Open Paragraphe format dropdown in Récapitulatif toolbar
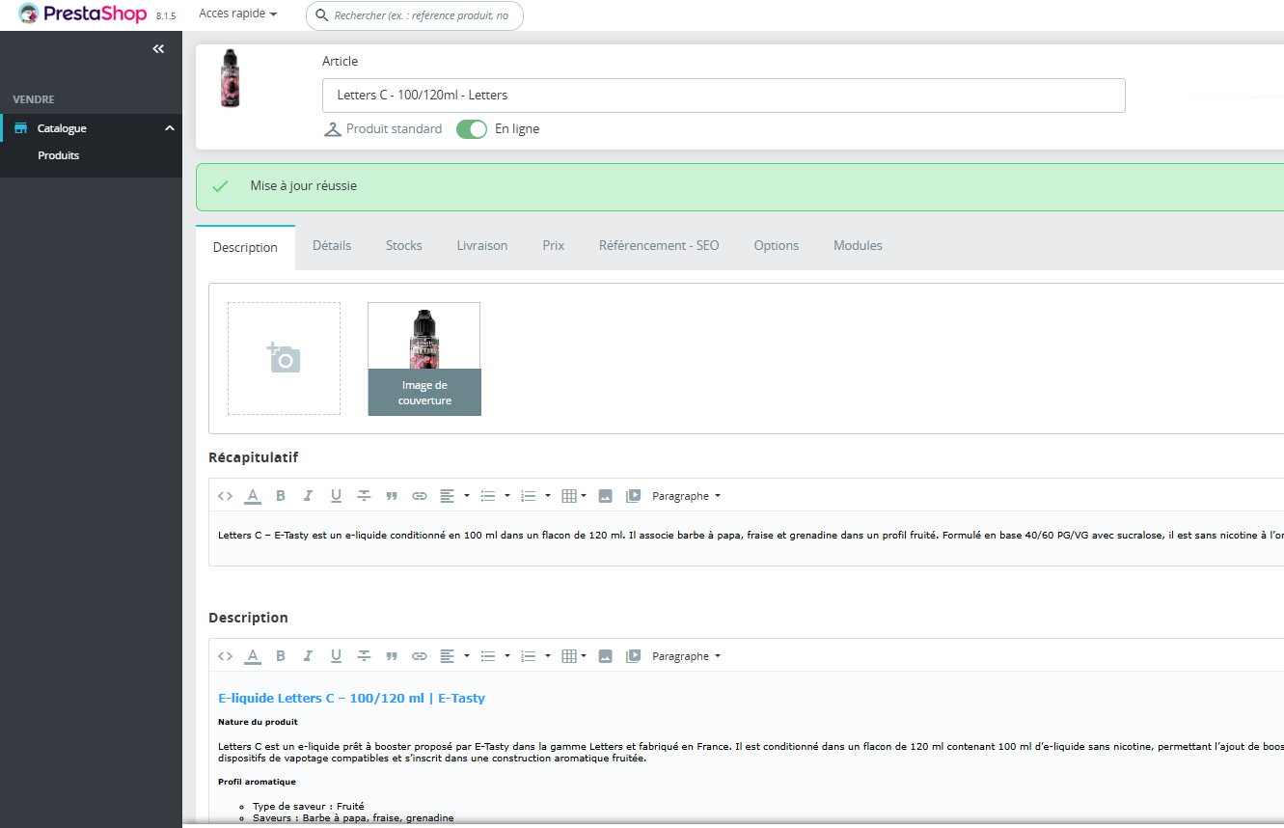The image size is (1284, 828). click(x=686, y=496)
